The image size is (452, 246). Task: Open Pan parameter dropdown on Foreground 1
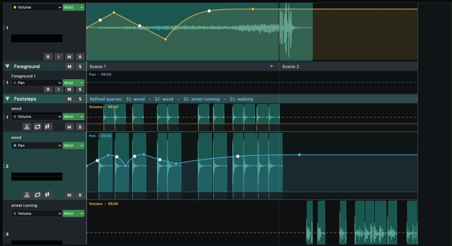pyautogui.click(x=36, y=83)
